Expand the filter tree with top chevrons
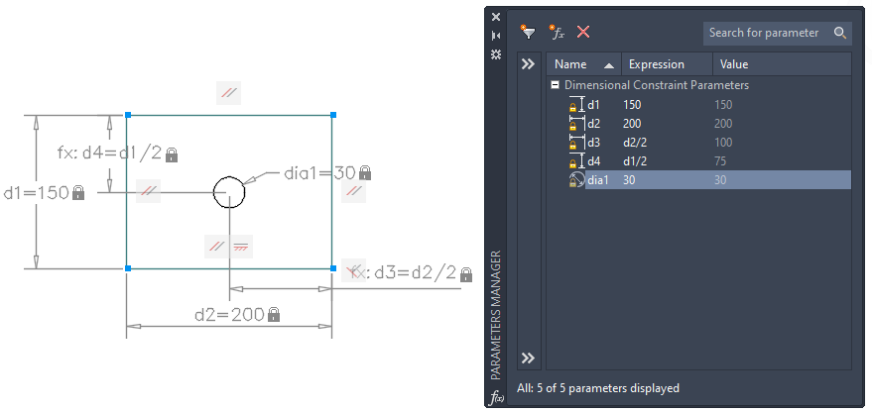Screen dimensions: 872x412 tap(528, 63)
